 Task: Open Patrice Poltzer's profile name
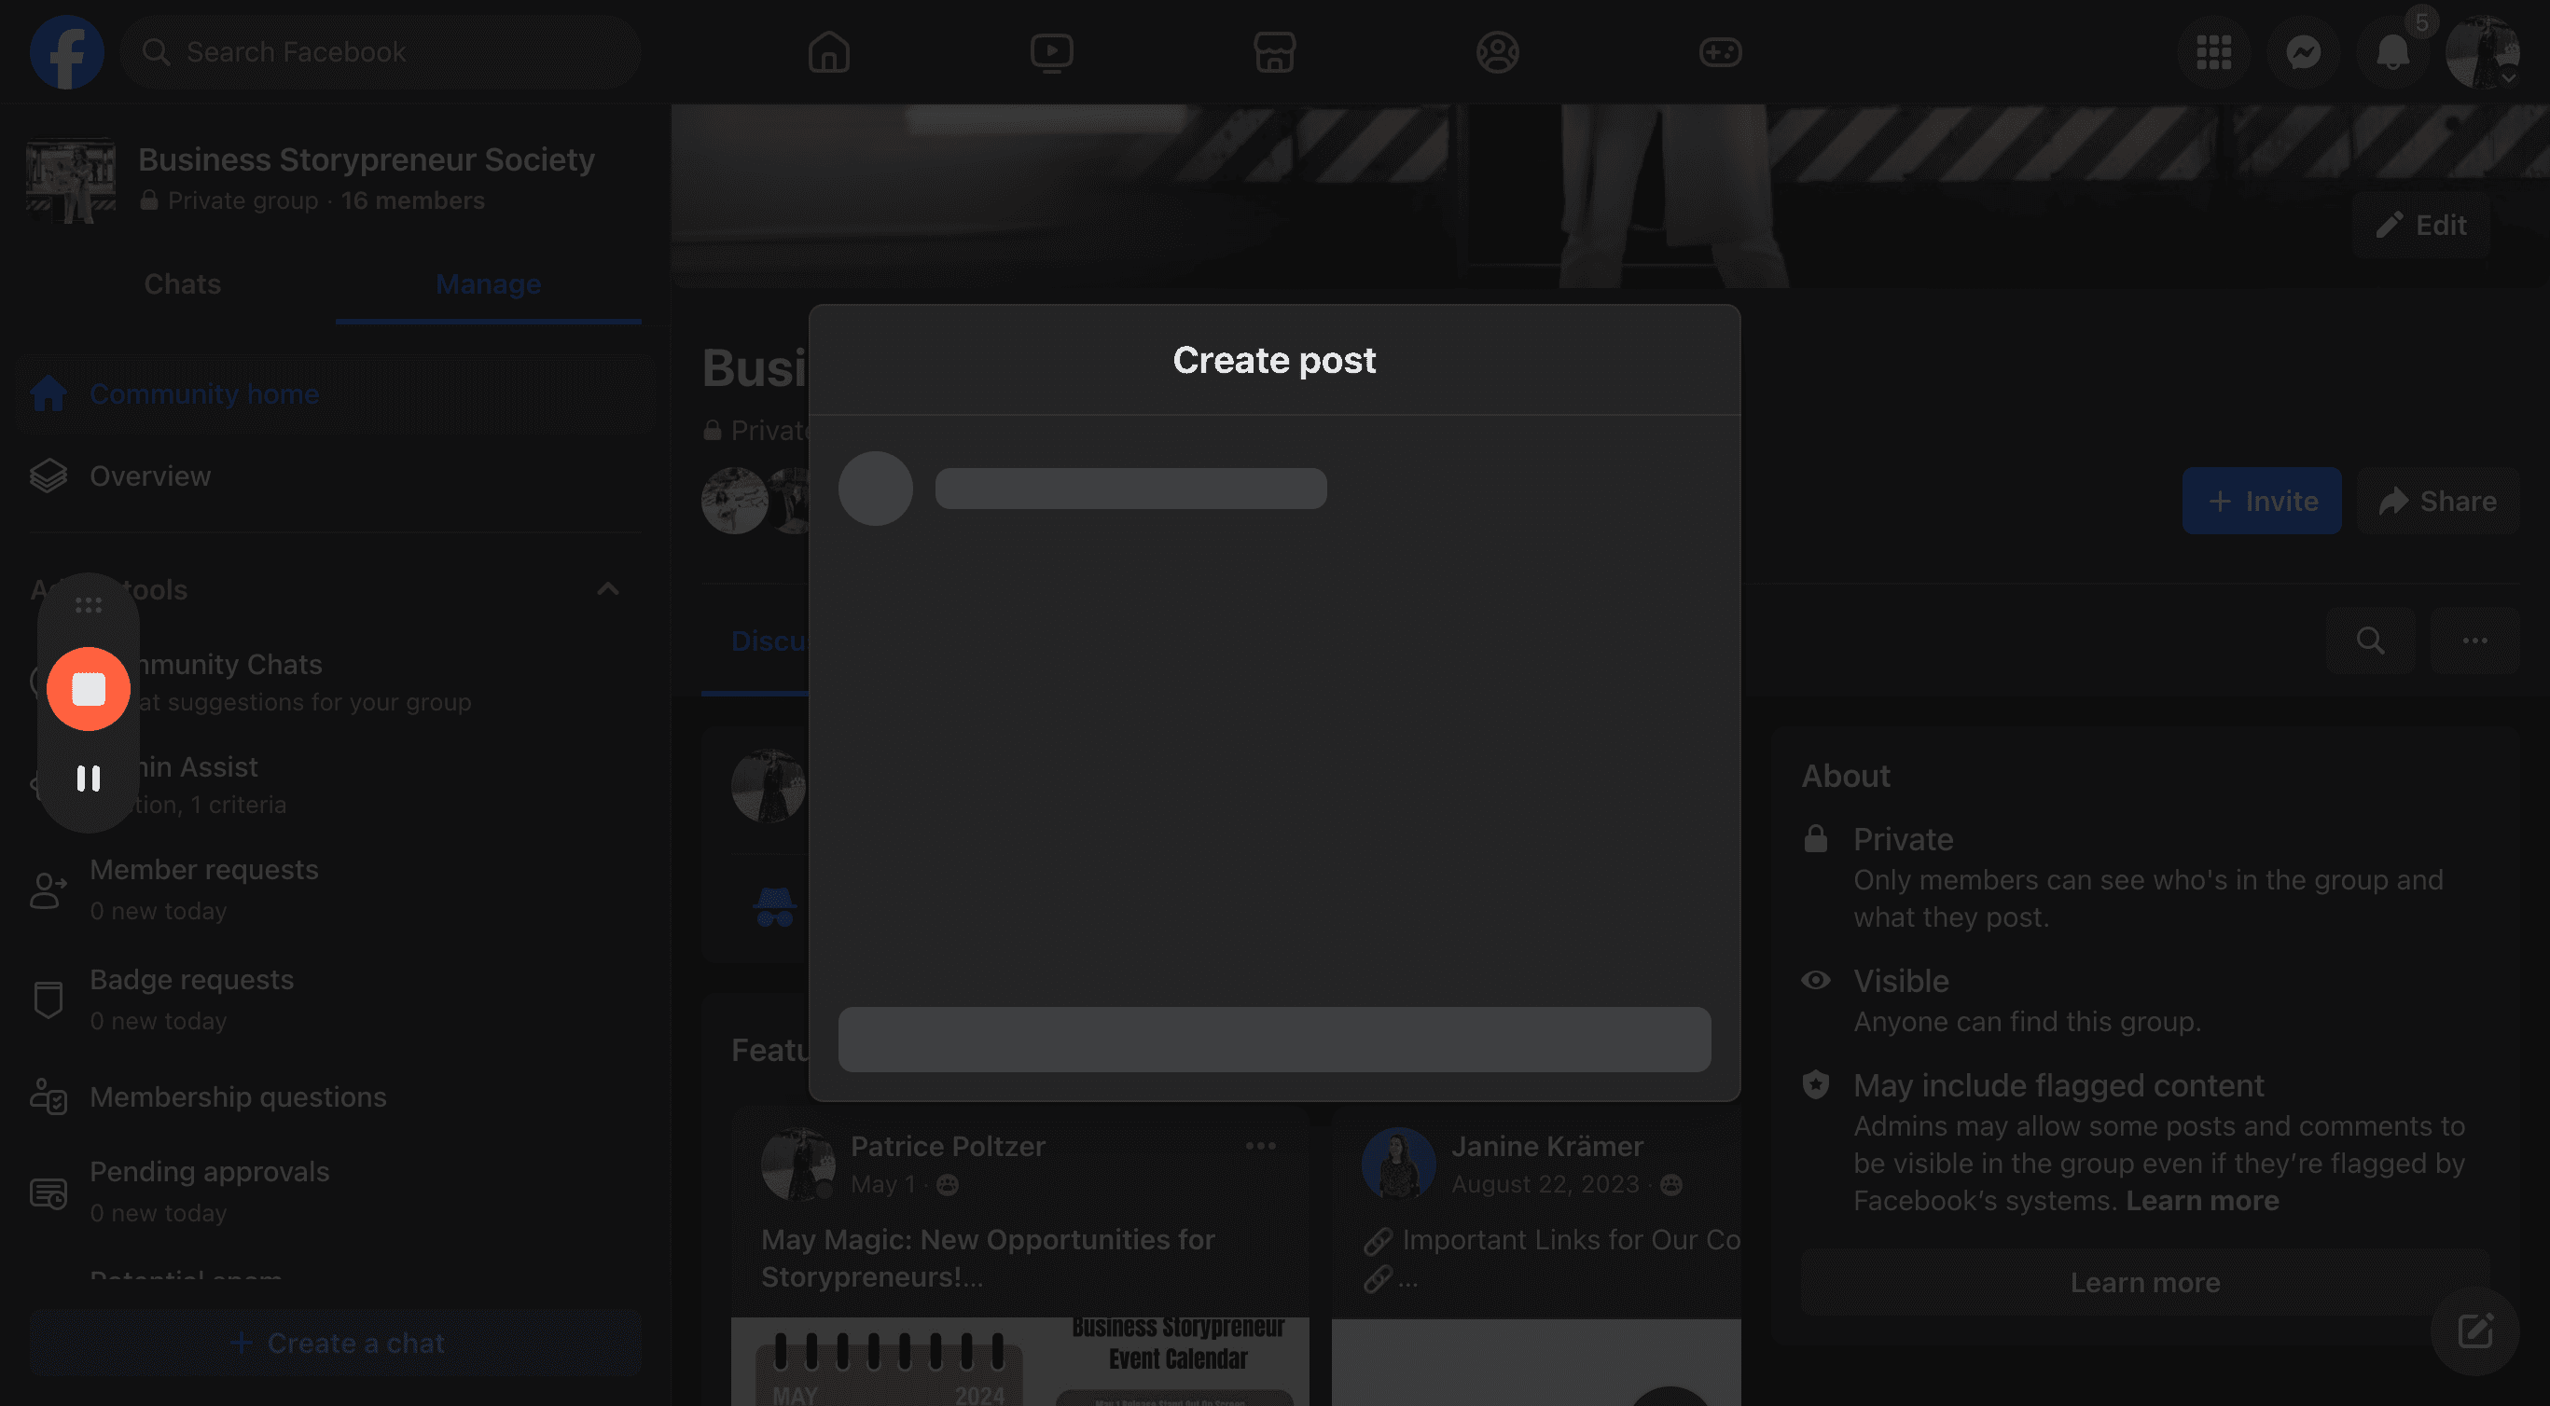948,1146
